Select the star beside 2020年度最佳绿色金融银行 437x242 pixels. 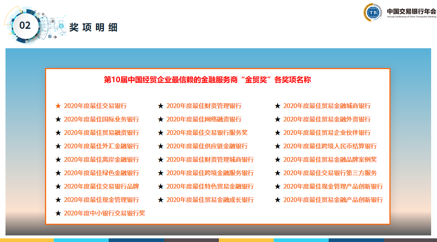click(58, 173)
